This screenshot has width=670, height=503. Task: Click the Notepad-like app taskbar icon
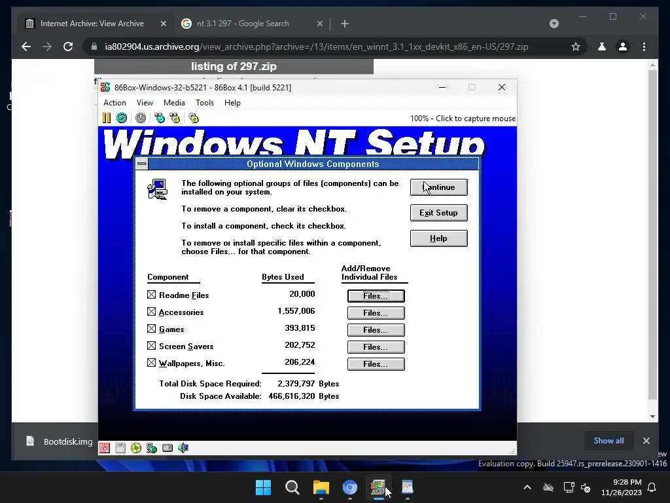[x=407, y=487]
